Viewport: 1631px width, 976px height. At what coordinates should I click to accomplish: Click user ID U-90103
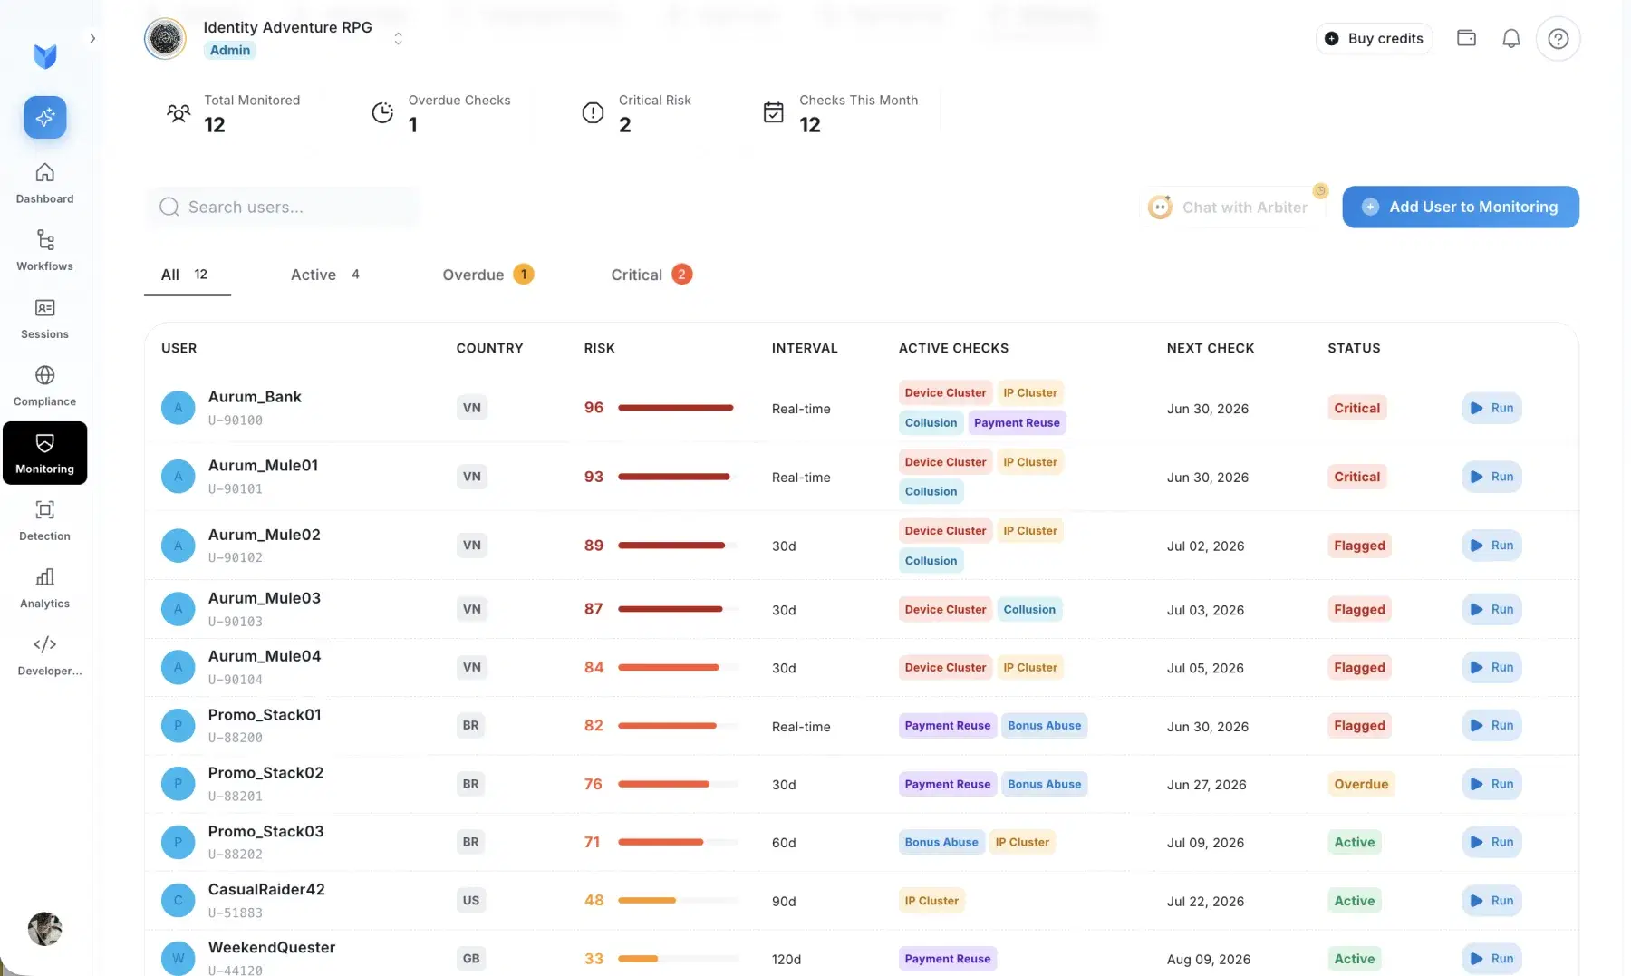236,622
